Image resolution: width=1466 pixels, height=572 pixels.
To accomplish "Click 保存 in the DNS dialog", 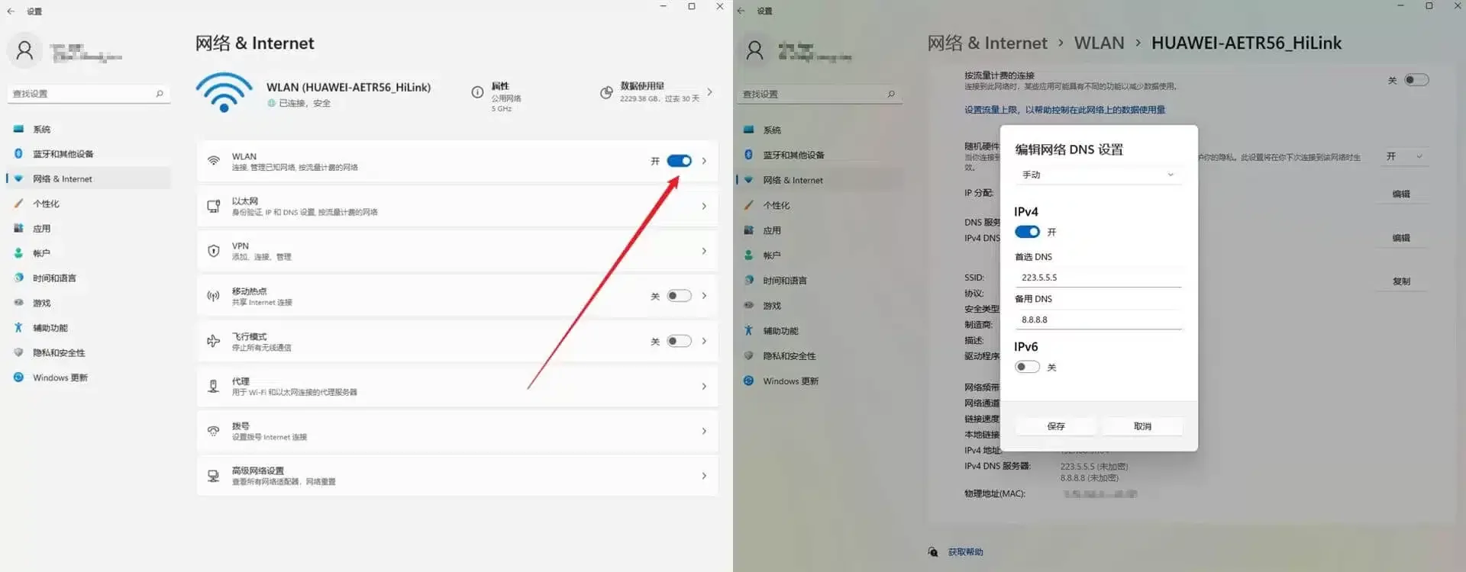I will [1056, 426].
